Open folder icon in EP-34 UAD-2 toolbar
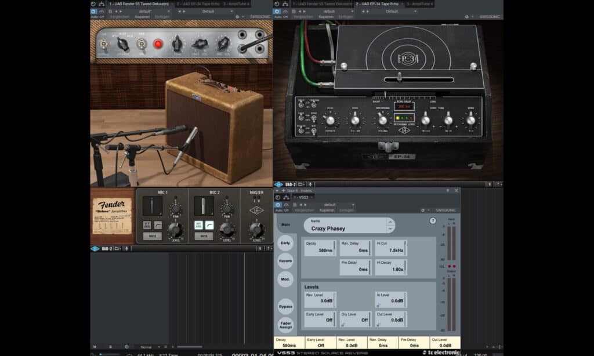594x356 pixels. 301,184
